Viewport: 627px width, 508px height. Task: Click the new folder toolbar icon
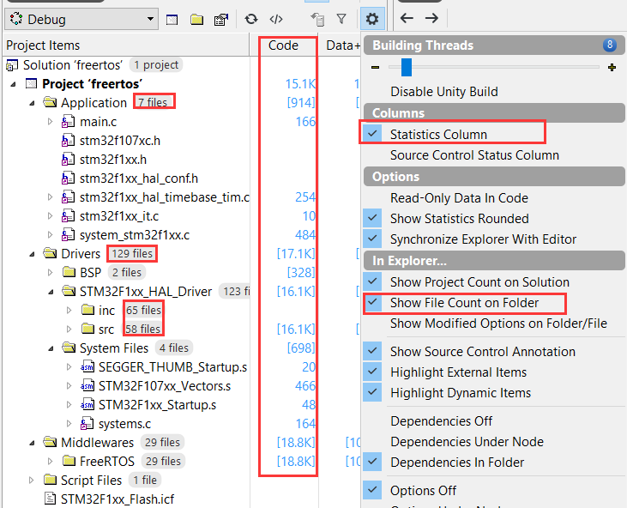pyautogui.click(x=196, y=19)
